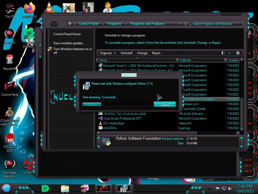This screenshot has width=258, height=194.
Task: Open UKRAIN radiation desktop icon
Action: pyautogui.click(x=29, y=166)
